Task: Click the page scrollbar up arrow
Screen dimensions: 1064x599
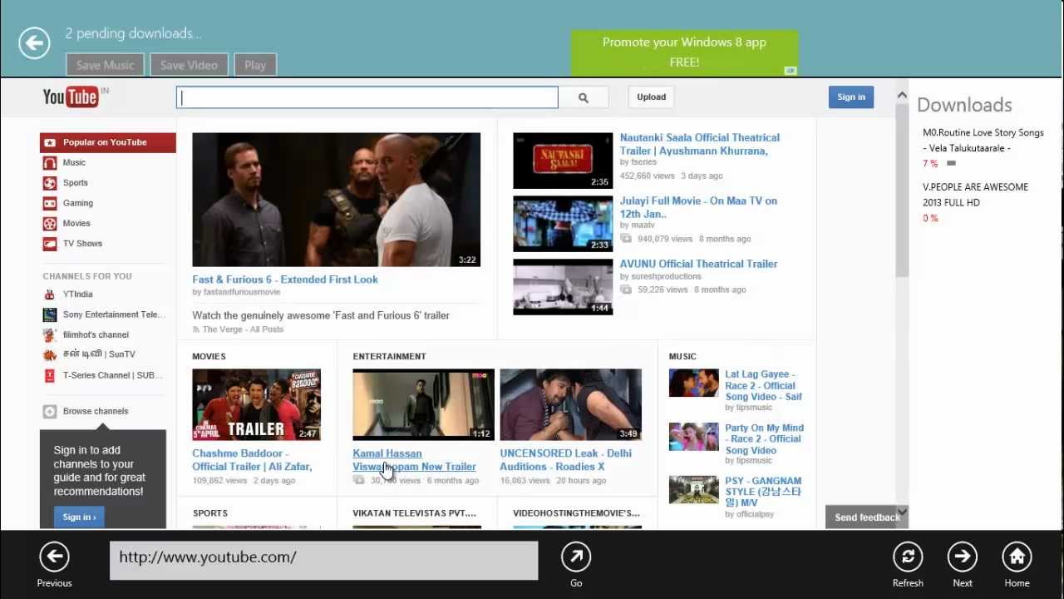Action: 902,95
